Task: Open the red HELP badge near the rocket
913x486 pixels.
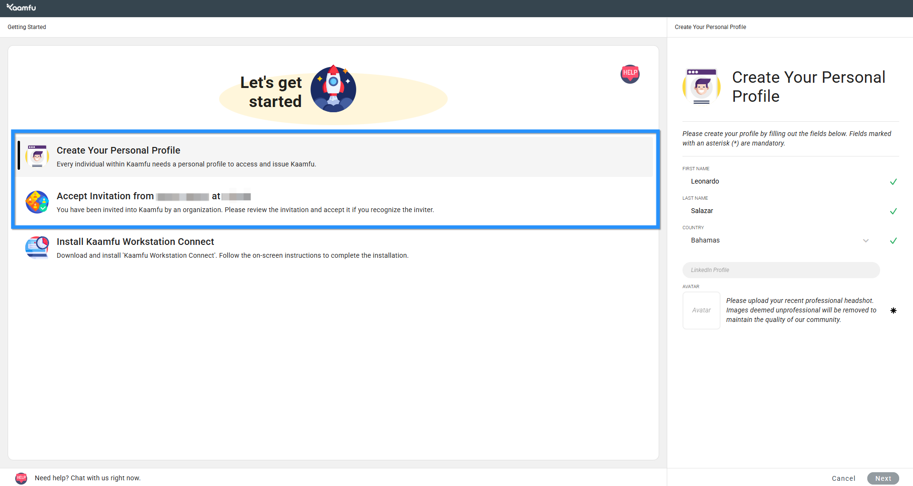Action: tap(630, 74)
